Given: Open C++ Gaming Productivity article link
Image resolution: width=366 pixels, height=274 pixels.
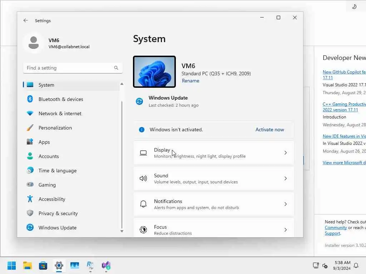Looking at the screenshot, I should (x=344, y=107).
